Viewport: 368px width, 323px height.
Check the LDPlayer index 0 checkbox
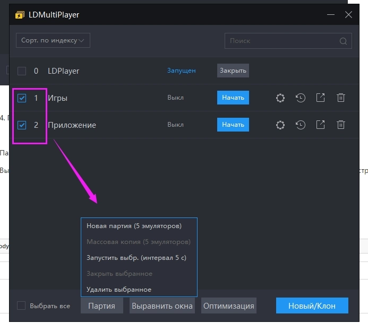(x=22, y=71)
